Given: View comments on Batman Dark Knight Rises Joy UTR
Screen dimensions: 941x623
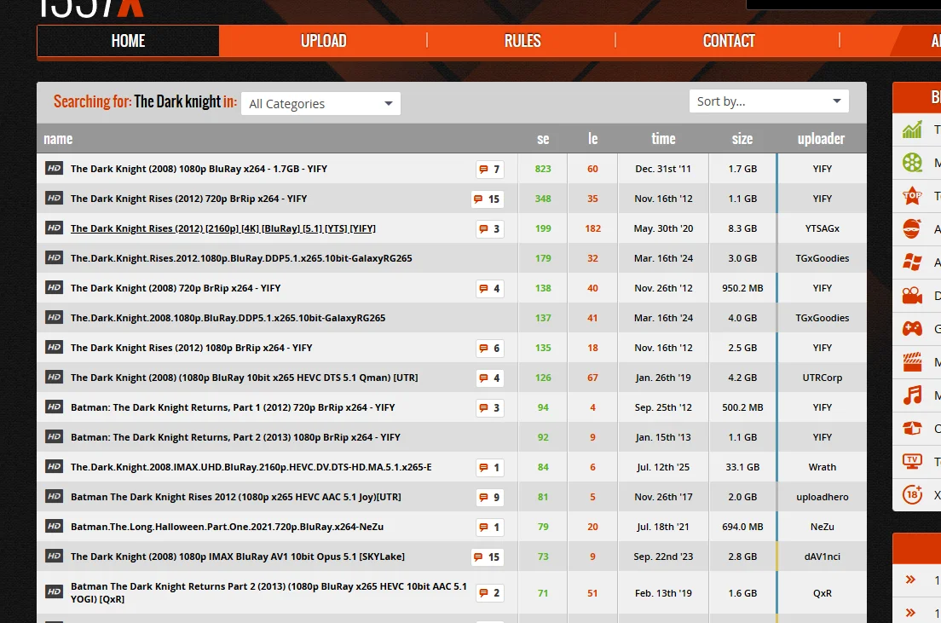Looking at the screenshot, I should pyautogui.click(x=490, y=498).
